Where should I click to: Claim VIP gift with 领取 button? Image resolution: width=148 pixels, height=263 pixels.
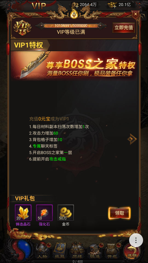119,213
